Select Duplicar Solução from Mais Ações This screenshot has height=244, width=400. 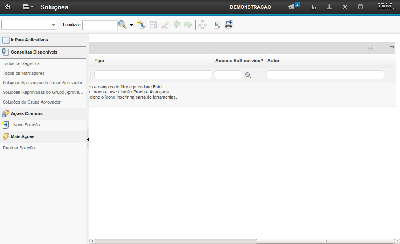(x=19, y=148)
